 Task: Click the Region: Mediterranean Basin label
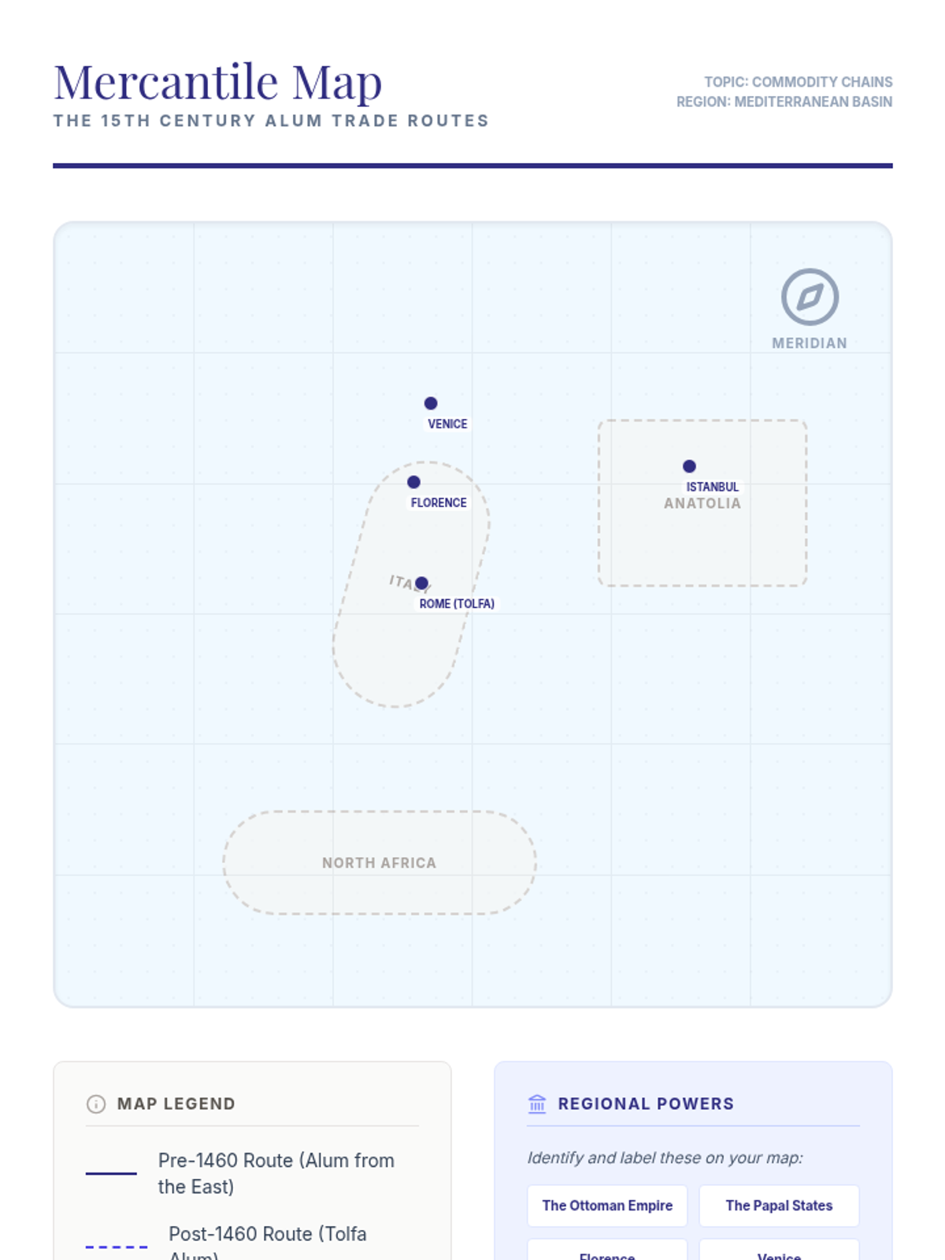click(x=784, y=102)
